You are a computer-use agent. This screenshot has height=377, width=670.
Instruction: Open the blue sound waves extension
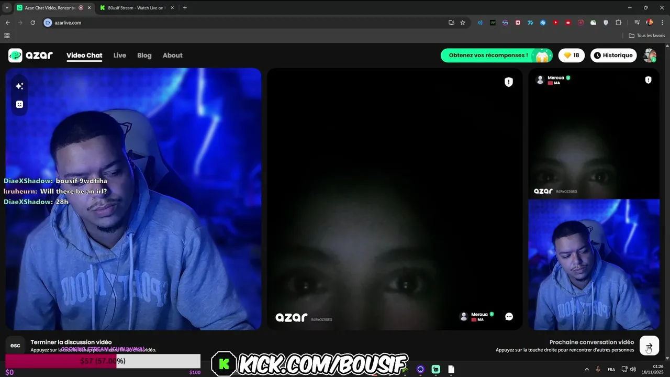(480, 23)
